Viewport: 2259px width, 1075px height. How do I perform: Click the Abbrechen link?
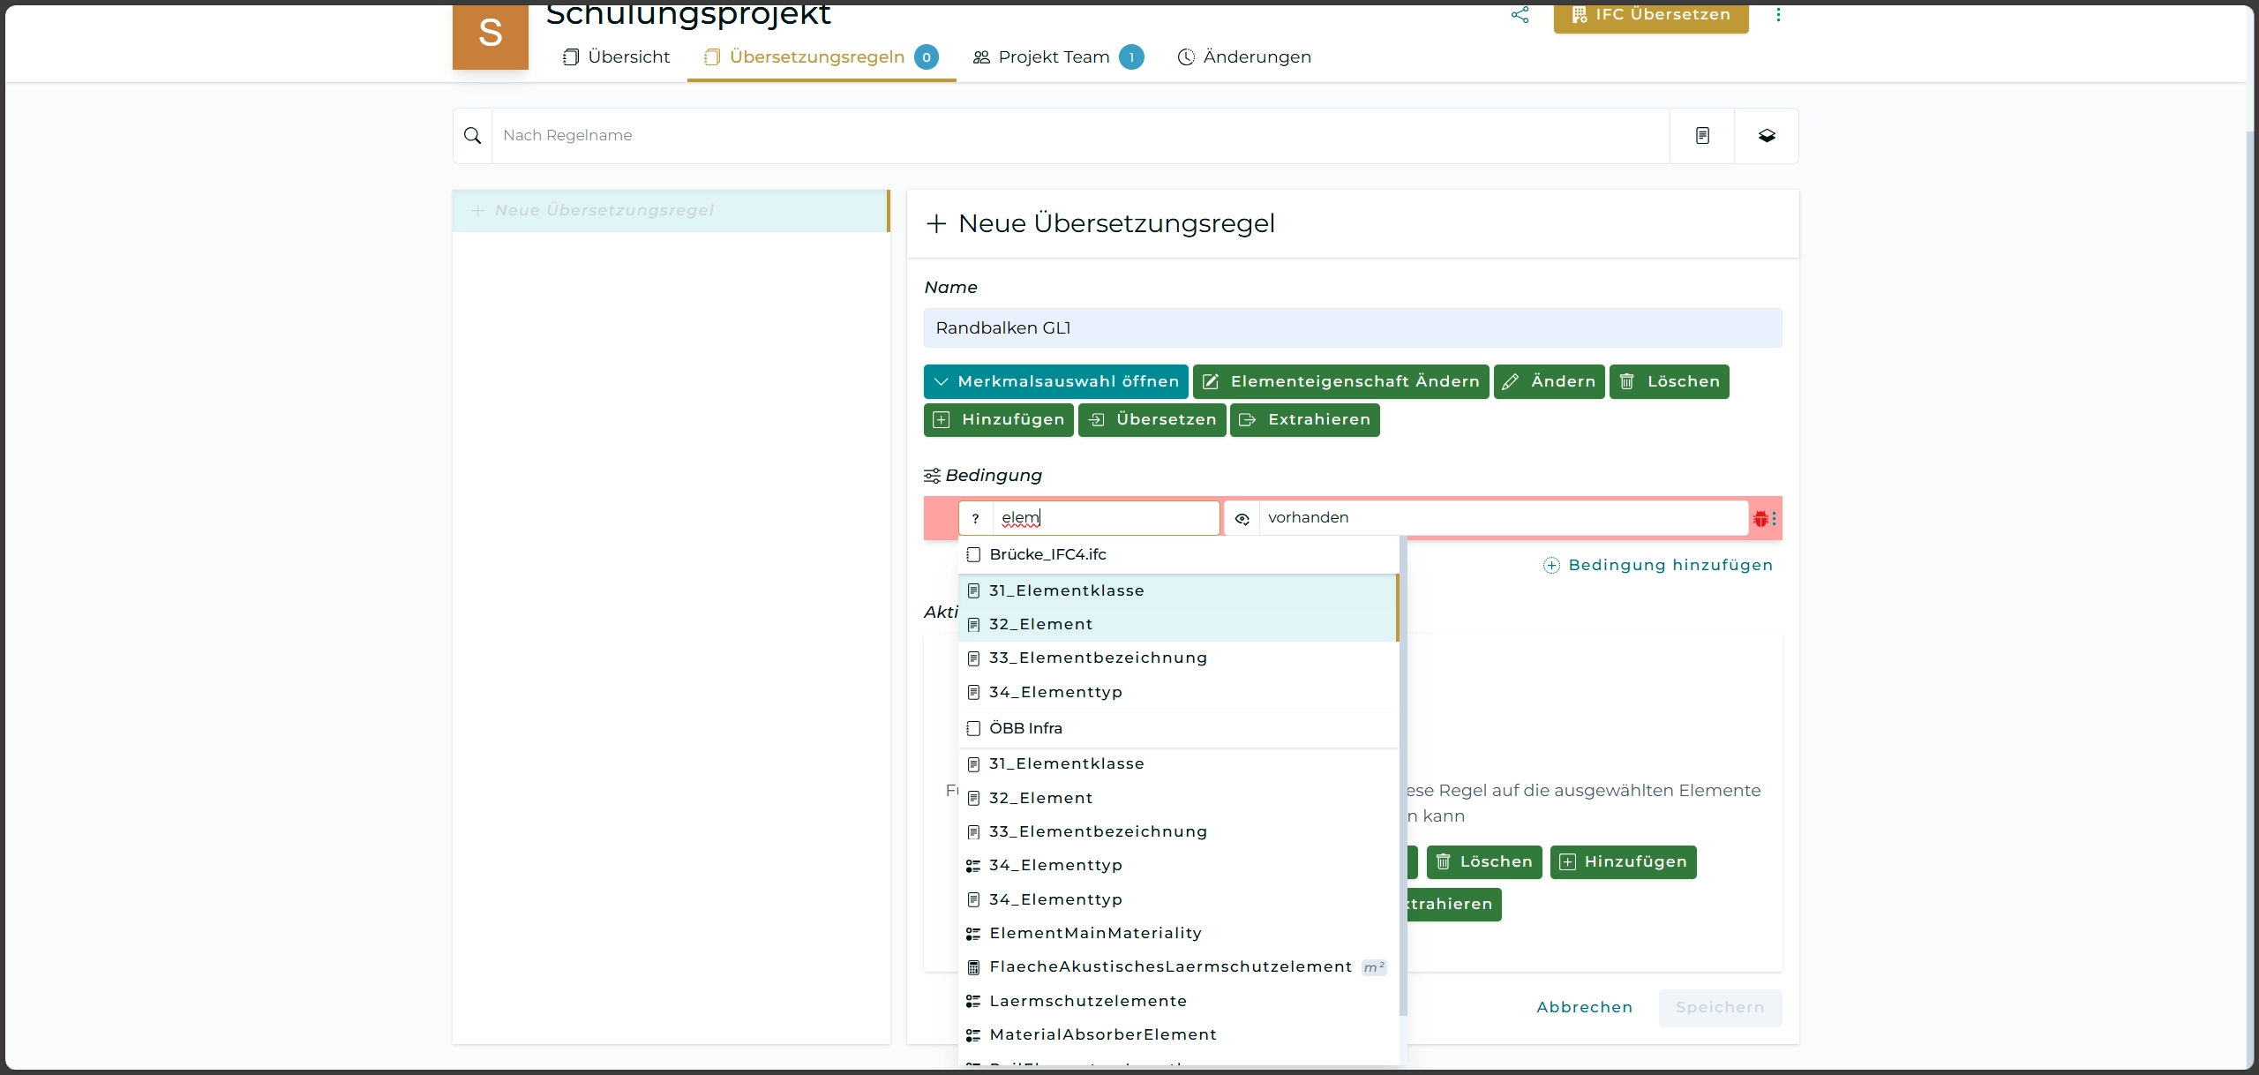pos(1584,1008)
